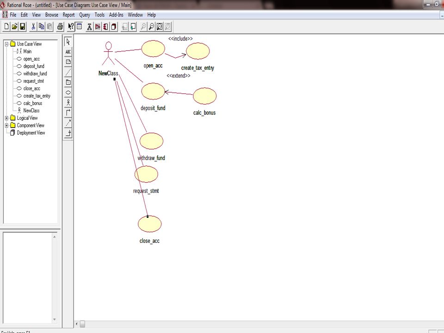Save the model using the floppy disk icon
This screenshot has width=444, height=333.
[x=22, y=27]
